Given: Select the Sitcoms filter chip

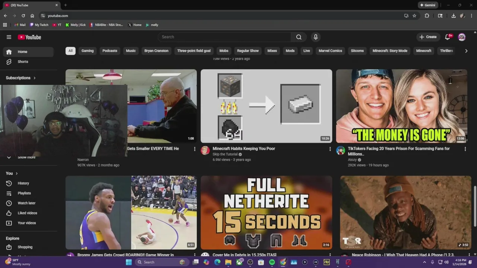Looking at the screenshot, I should click(x=357, y=51).
